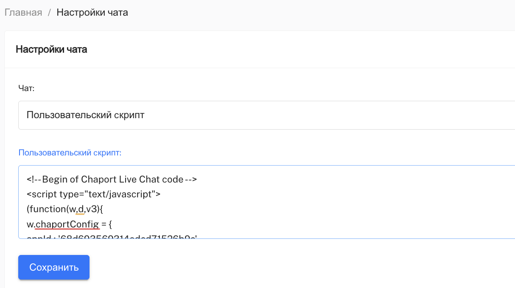The width and height of the screenshot is (515, 288).
Task: Click the closing --> of the comment line
Action: pos(191,179)
